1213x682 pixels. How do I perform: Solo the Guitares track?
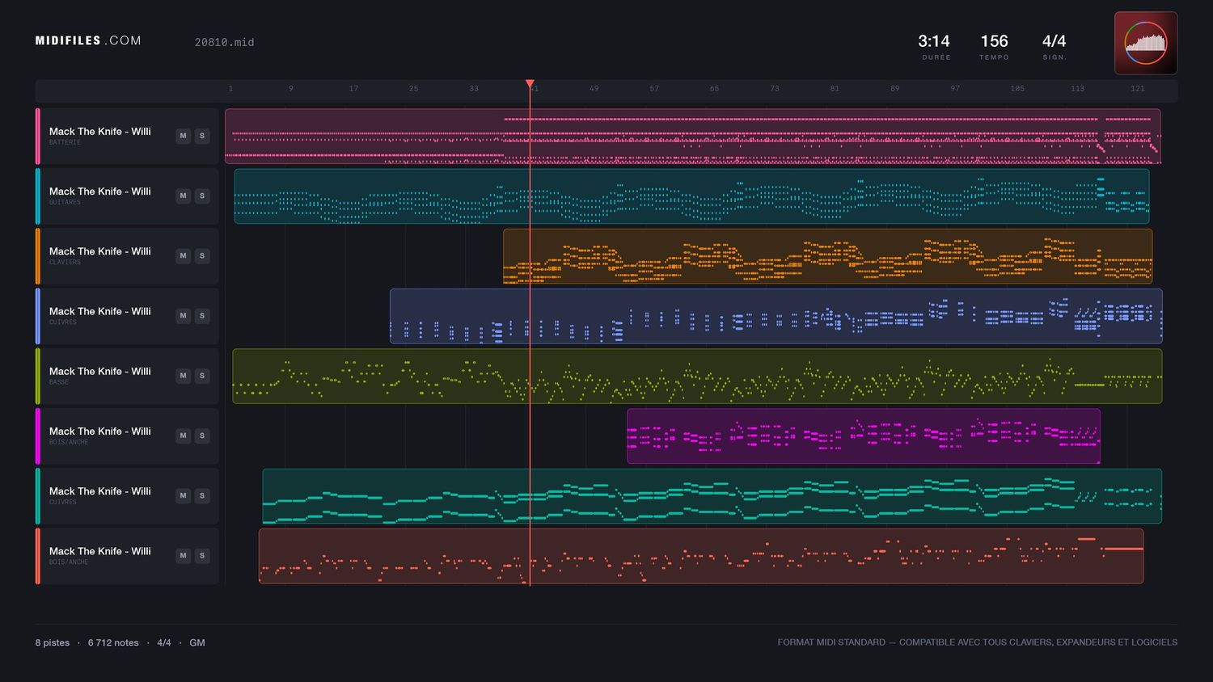pos(202,196)
